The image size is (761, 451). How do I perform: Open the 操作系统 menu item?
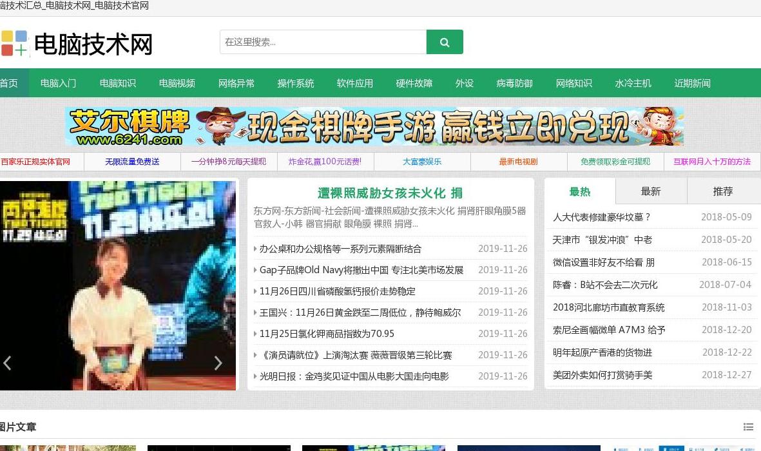pos(295,82)
